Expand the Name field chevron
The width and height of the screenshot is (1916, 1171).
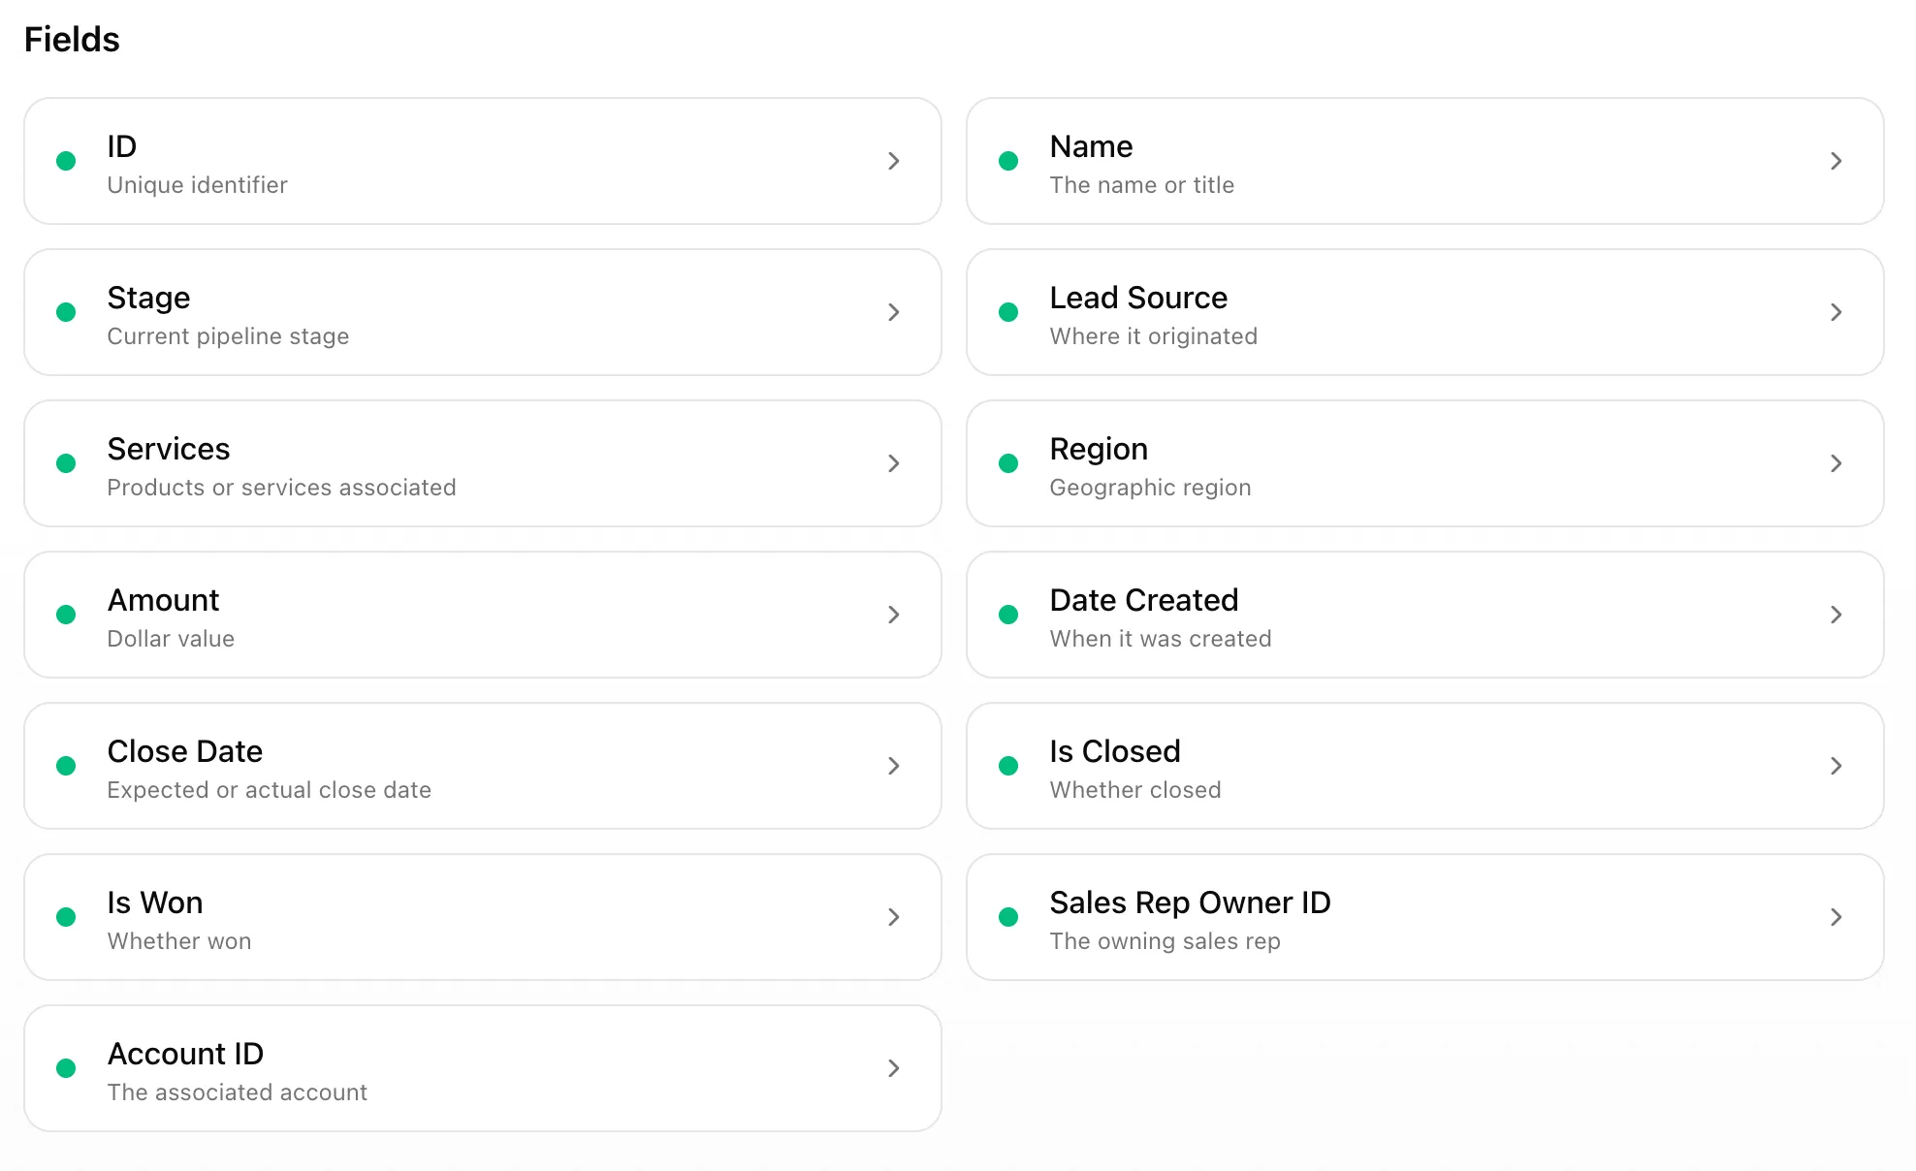point(1836,161)
